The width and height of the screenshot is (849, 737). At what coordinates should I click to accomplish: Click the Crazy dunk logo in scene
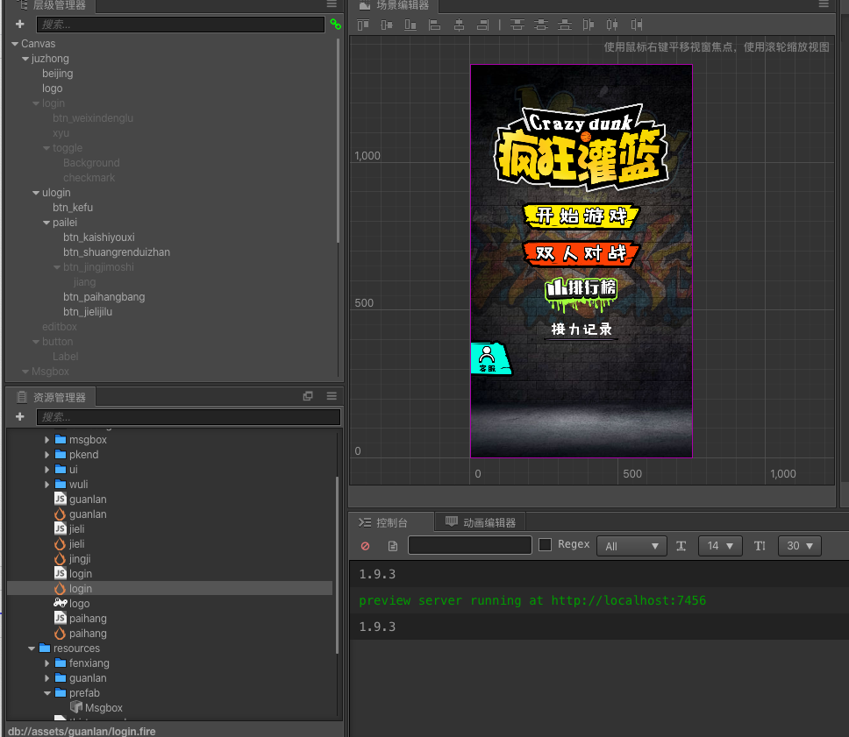581,147
